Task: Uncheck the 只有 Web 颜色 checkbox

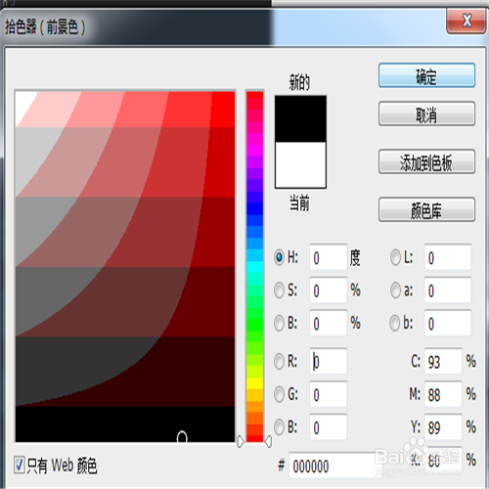Action: [x=20, y=465]
